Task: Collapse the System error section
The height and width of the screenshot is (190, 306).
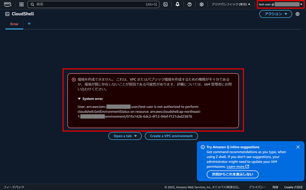Action: 90,99
